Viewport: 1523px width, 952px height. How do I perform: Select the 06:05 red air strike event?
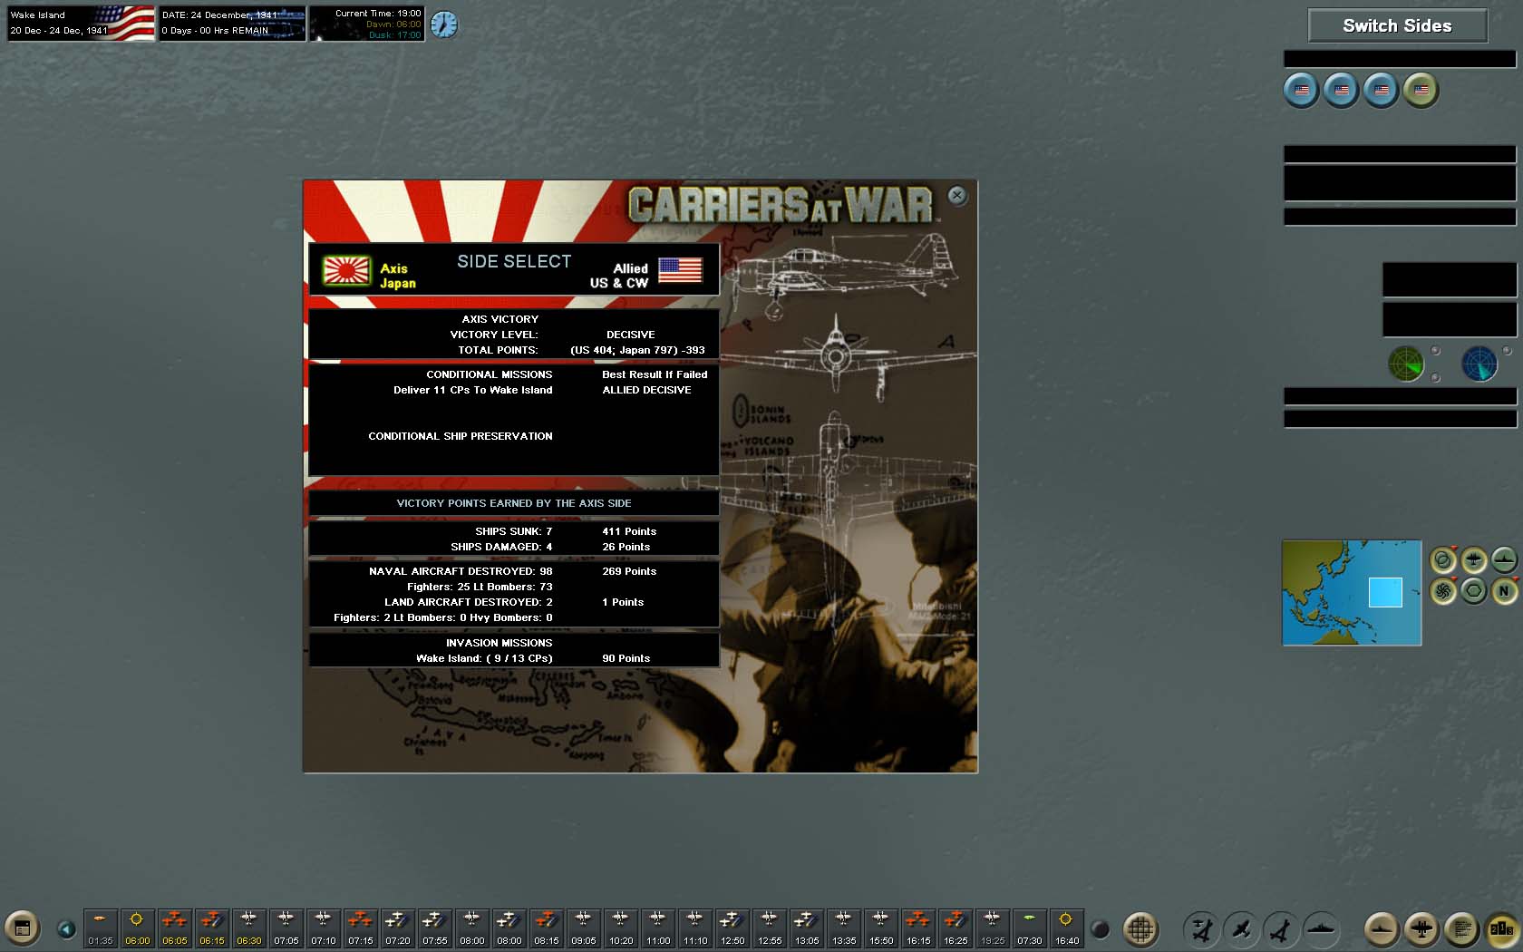click(x=175, y=928)
